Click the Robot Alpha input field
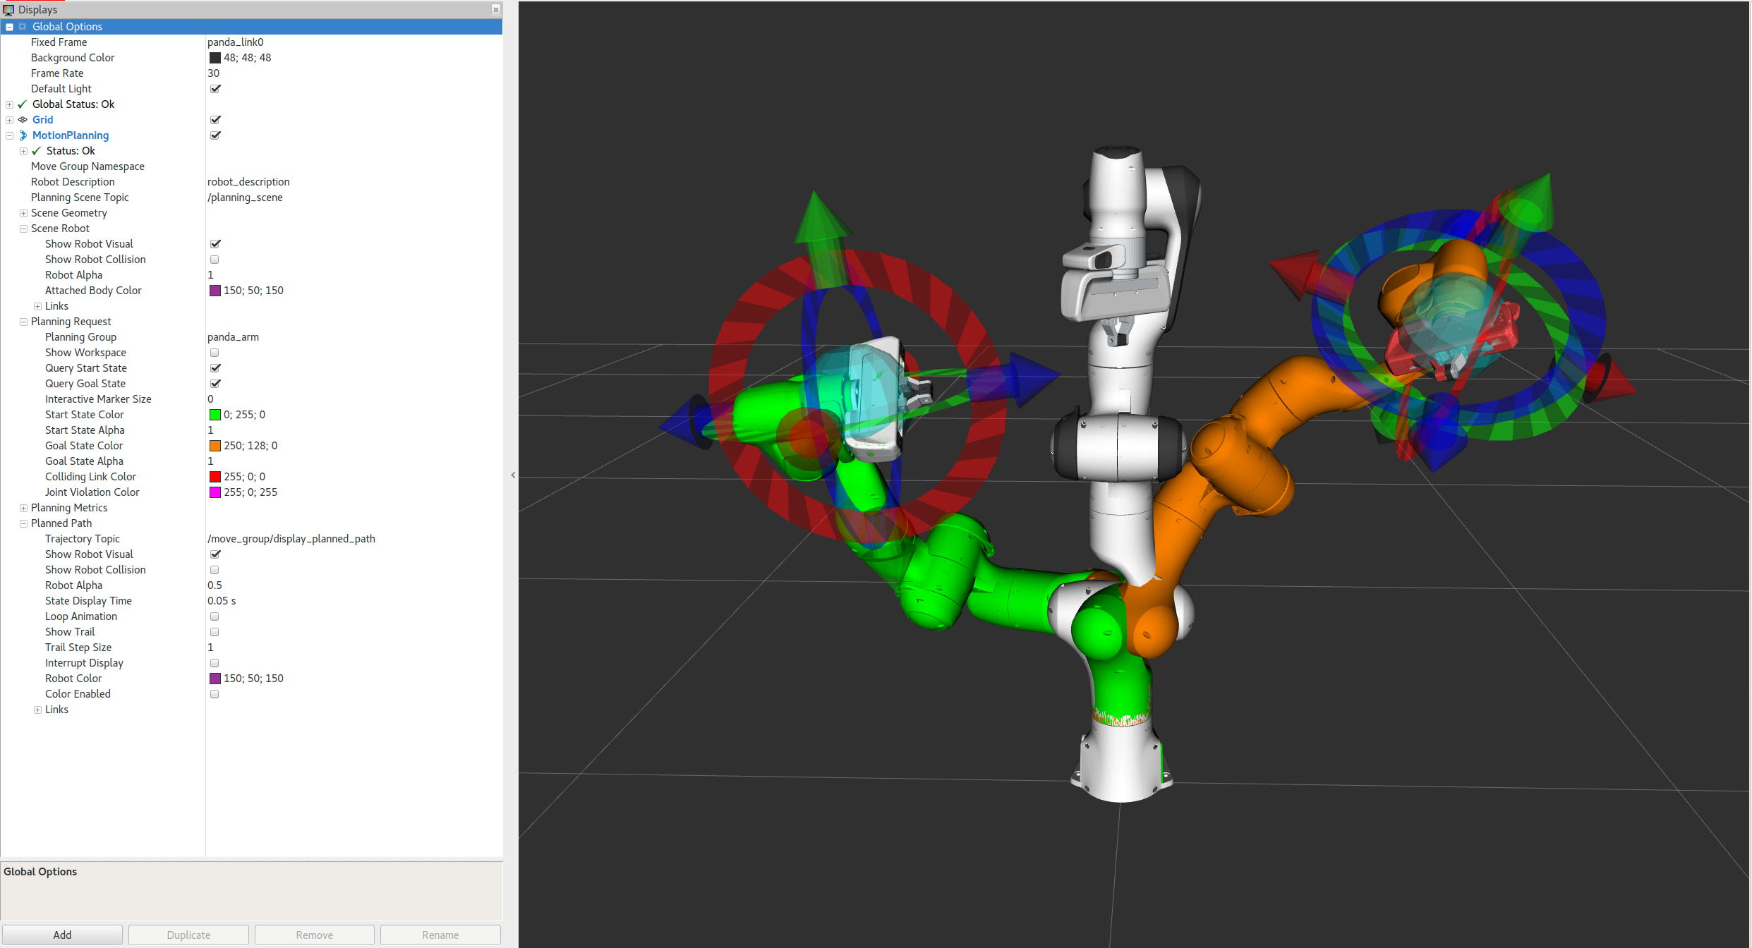This screenshot has width=1752, height=948. 350,274
